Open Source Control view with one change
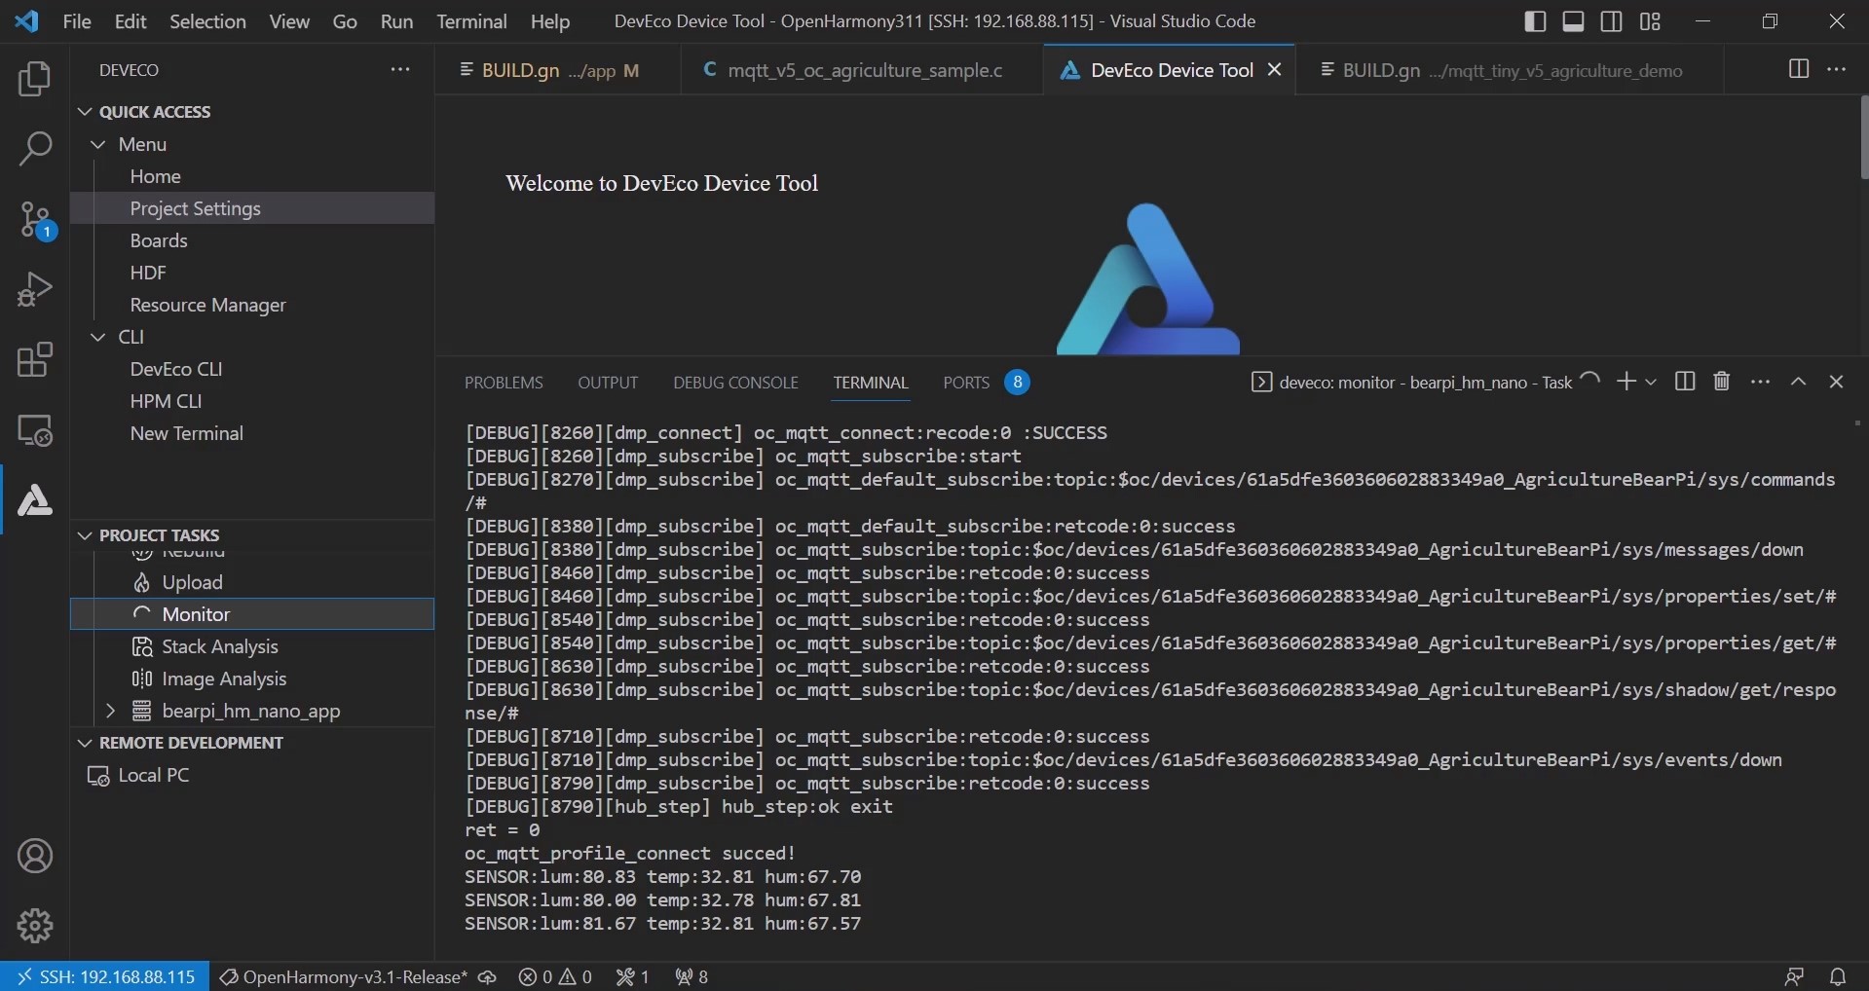This screenshot has height=991, width=1869. (36, 221)
